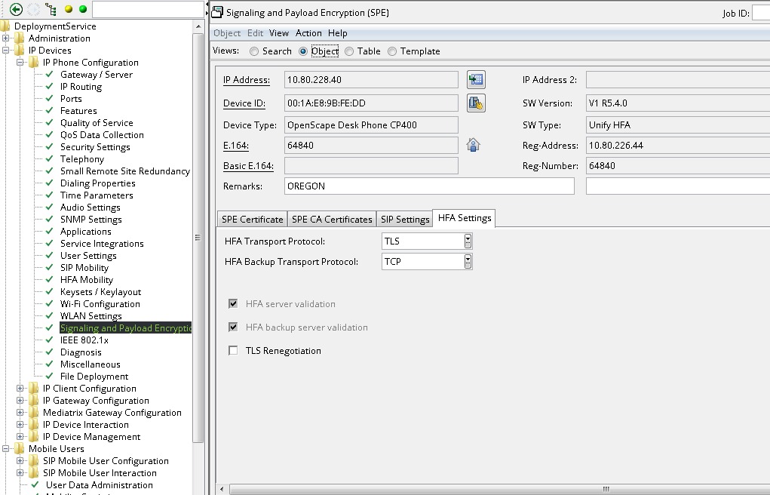Click the checkmark icon beside IEEE 802.1x

(x=49, y=340)
